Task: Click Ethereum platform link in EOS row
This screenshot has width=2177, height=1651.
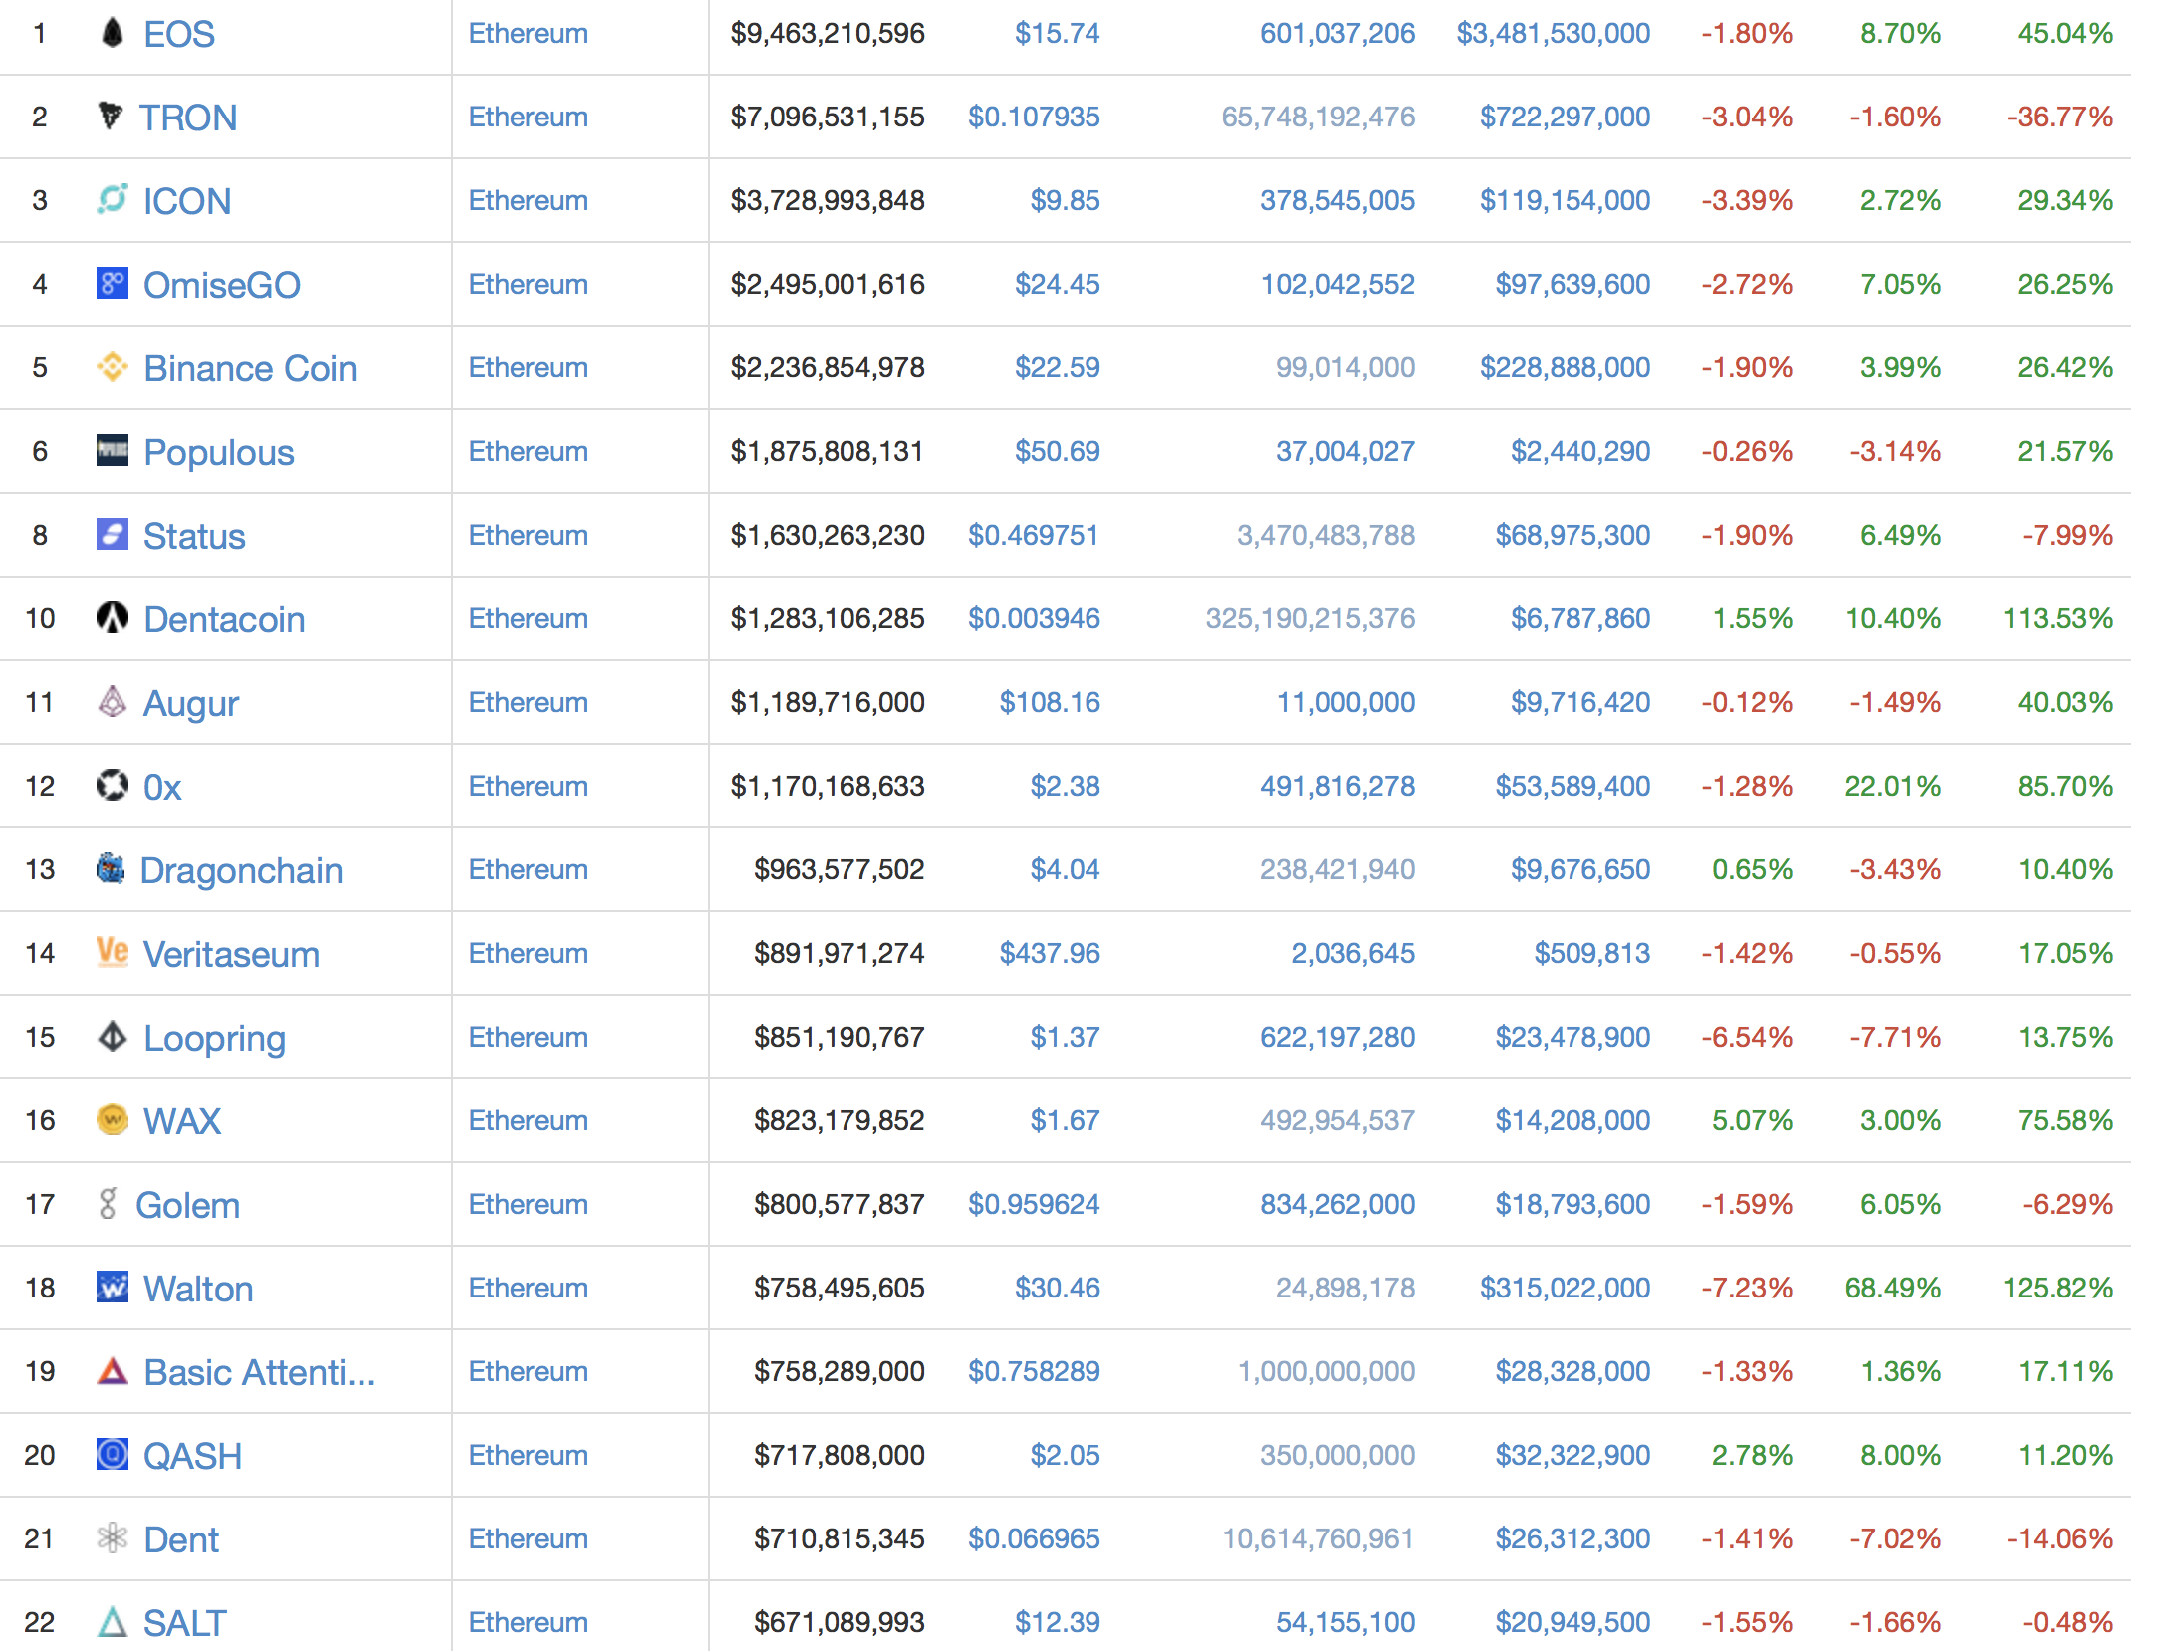Action: point(528,33)
